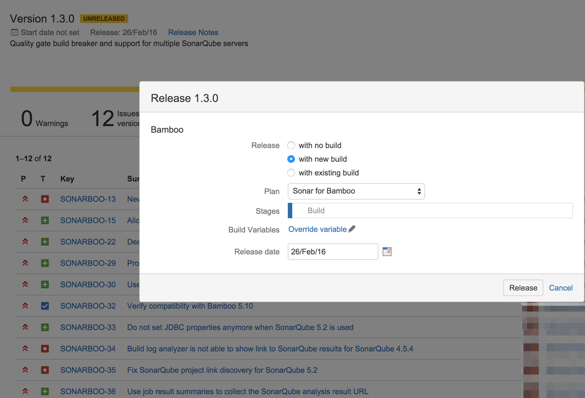The width and height of the screenshot is (585, 398).
Task: Click the calendar icon beside Start date not set
Action: [x=15, y=32]
